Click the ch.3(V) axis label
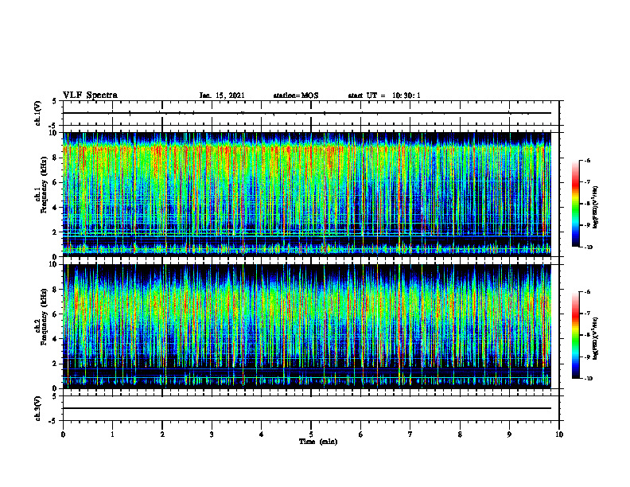This screenshot has height=487, width=630. pyautogui.click(x=37, y=408)
